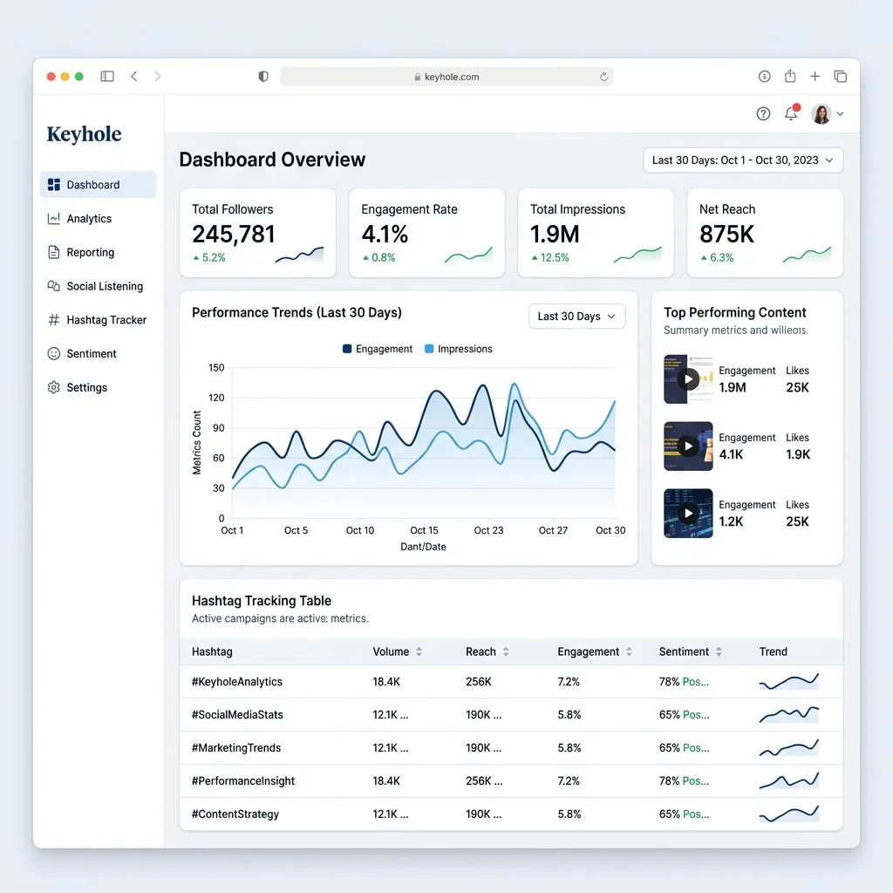Select the #PerformanceInsight hashtag
This screenshot has height=893, width=893.
coord(242,781)
